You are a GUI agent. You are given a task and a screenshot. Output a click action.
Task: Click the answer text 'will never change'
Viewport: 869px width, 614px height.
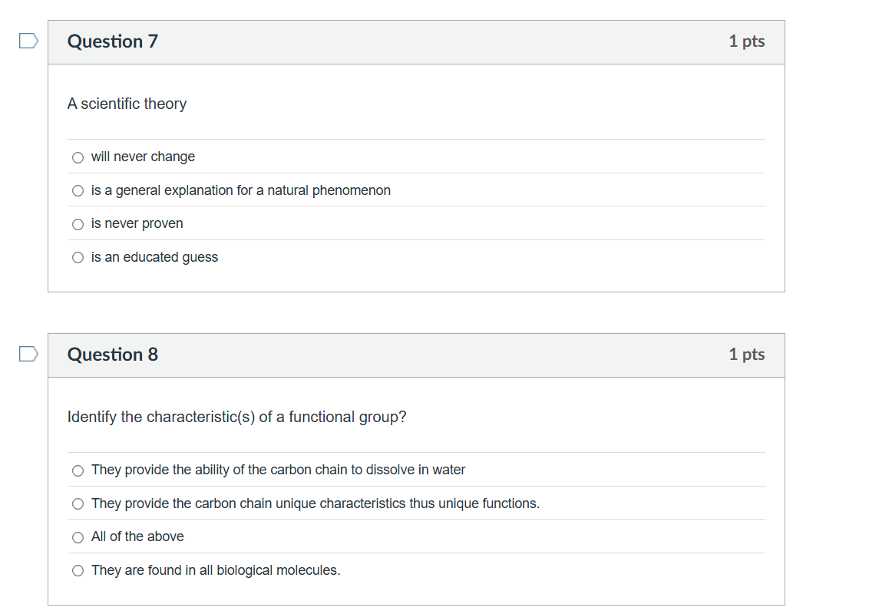[x=143, y=157]
